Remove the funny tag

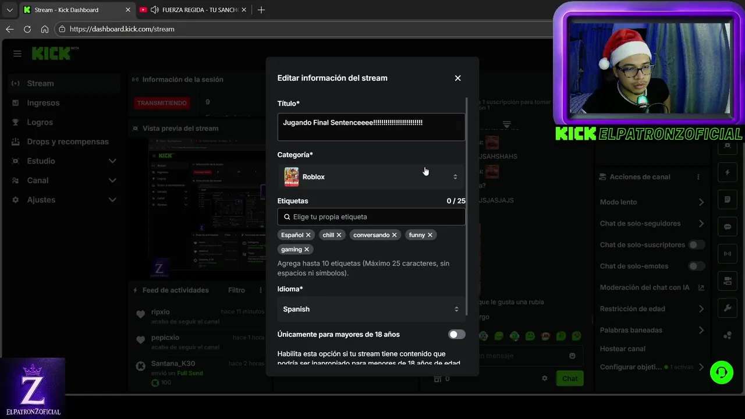pos(430,235)
